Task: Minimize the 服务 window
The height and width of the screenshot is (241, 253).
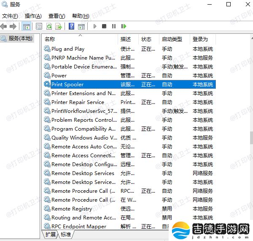Action: (210, 4)
